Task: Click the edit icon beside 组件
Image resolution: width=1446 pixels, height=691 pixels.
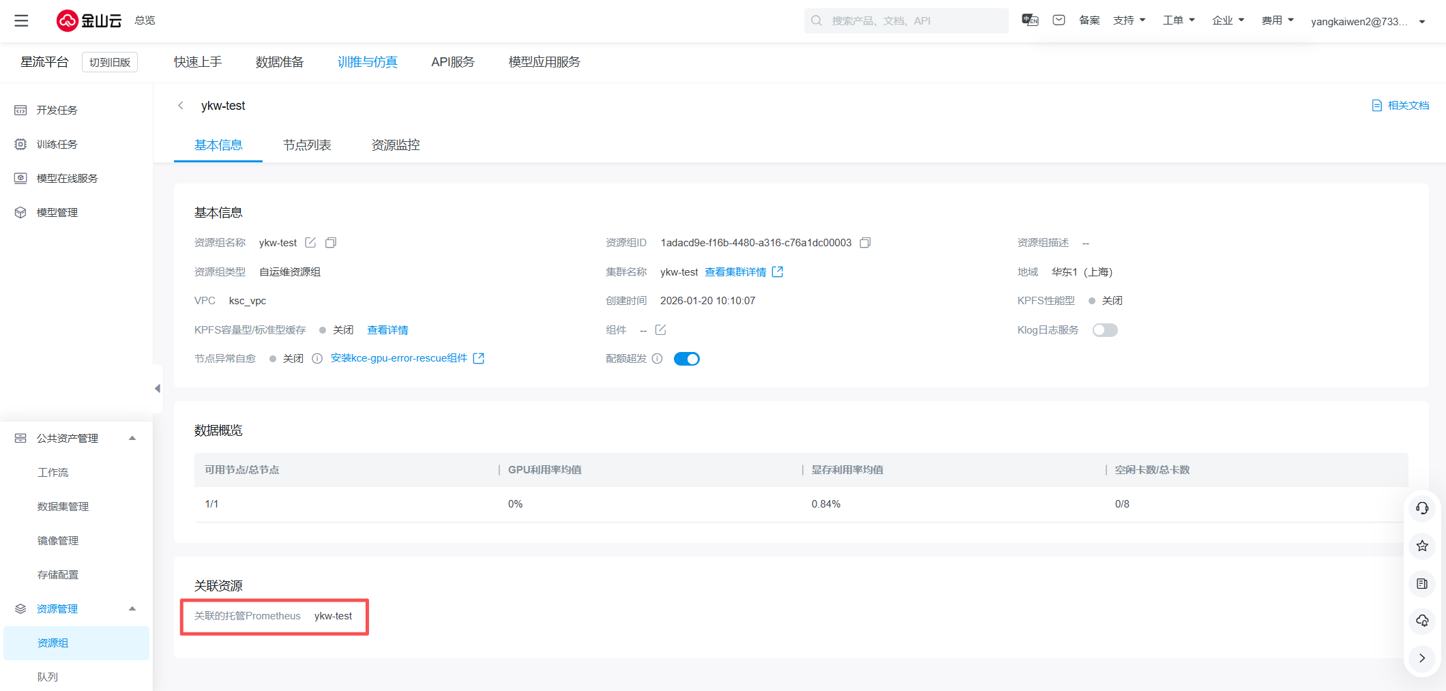Action: 660,330
